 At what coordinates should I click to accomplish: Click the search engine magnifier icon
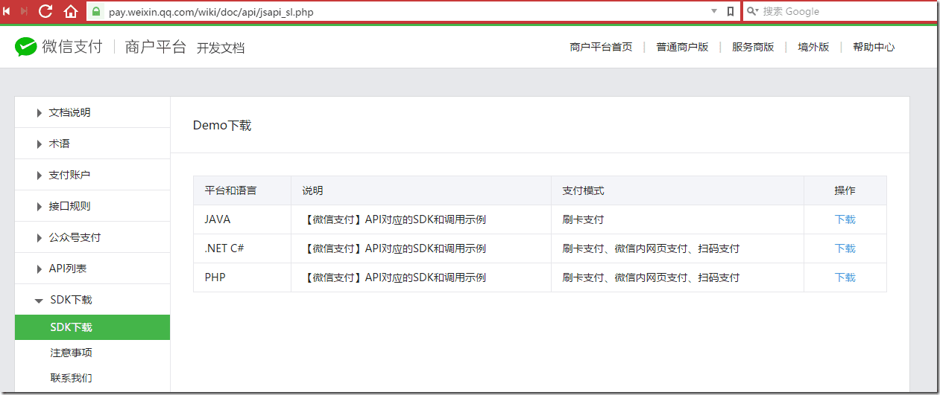click(752, 11)
